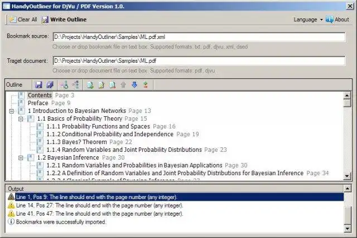This screenshot has width=357, height=238.
Task: Click the gray move up arrow
Action: coord(123,85)
